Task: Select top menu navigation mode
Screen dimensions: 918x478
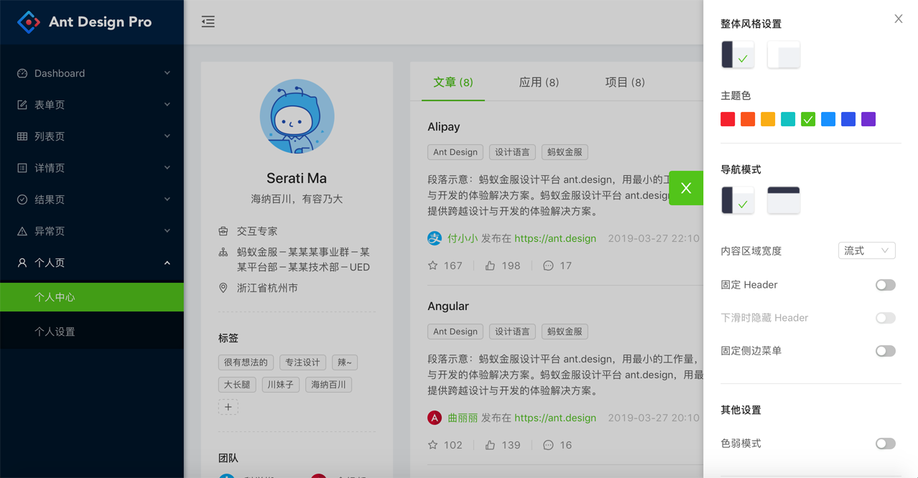Action: click(x=784, y=200)
